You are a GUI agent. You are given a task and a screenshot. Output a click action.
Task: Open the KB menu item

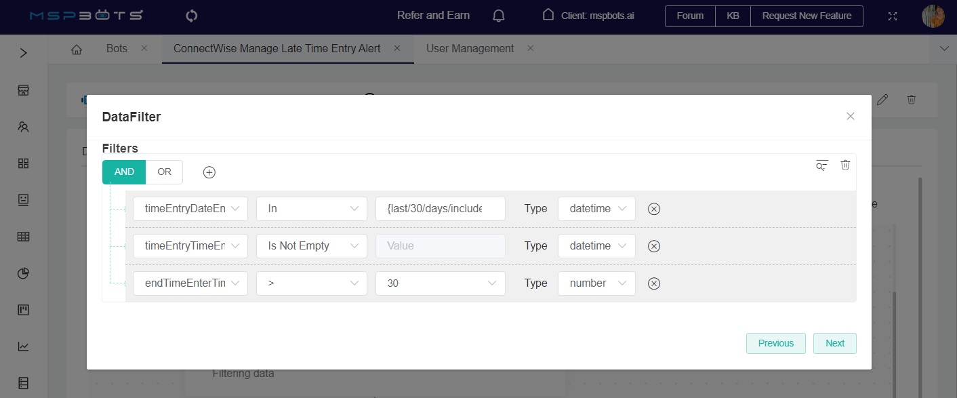point(733,16)
